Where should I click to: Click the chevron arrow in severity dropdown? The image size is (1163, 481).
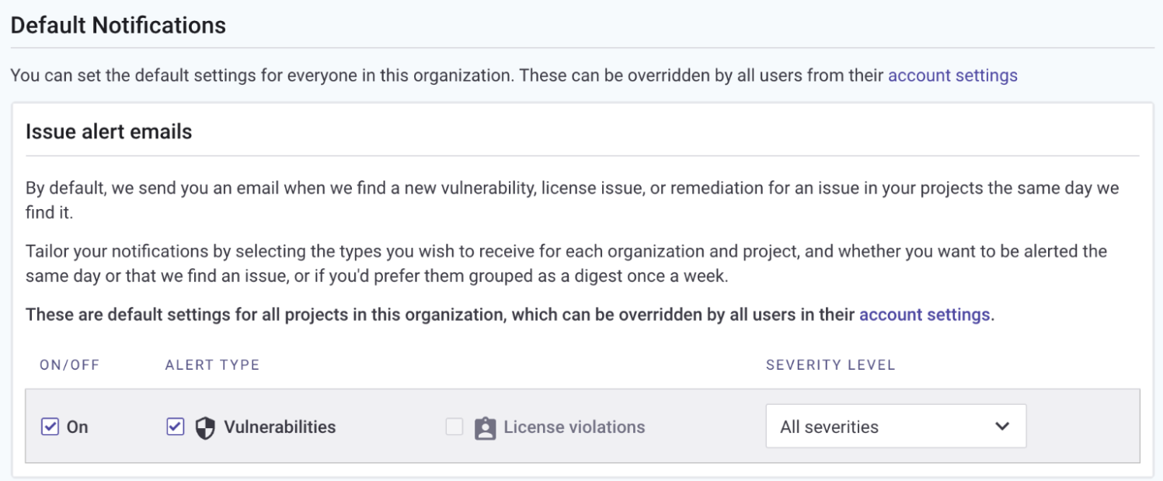[1002, 427]
